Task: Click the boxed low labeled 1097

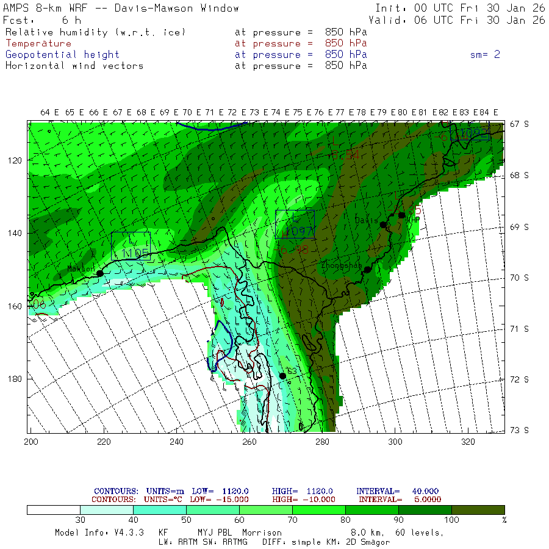Action: (295, 224)
